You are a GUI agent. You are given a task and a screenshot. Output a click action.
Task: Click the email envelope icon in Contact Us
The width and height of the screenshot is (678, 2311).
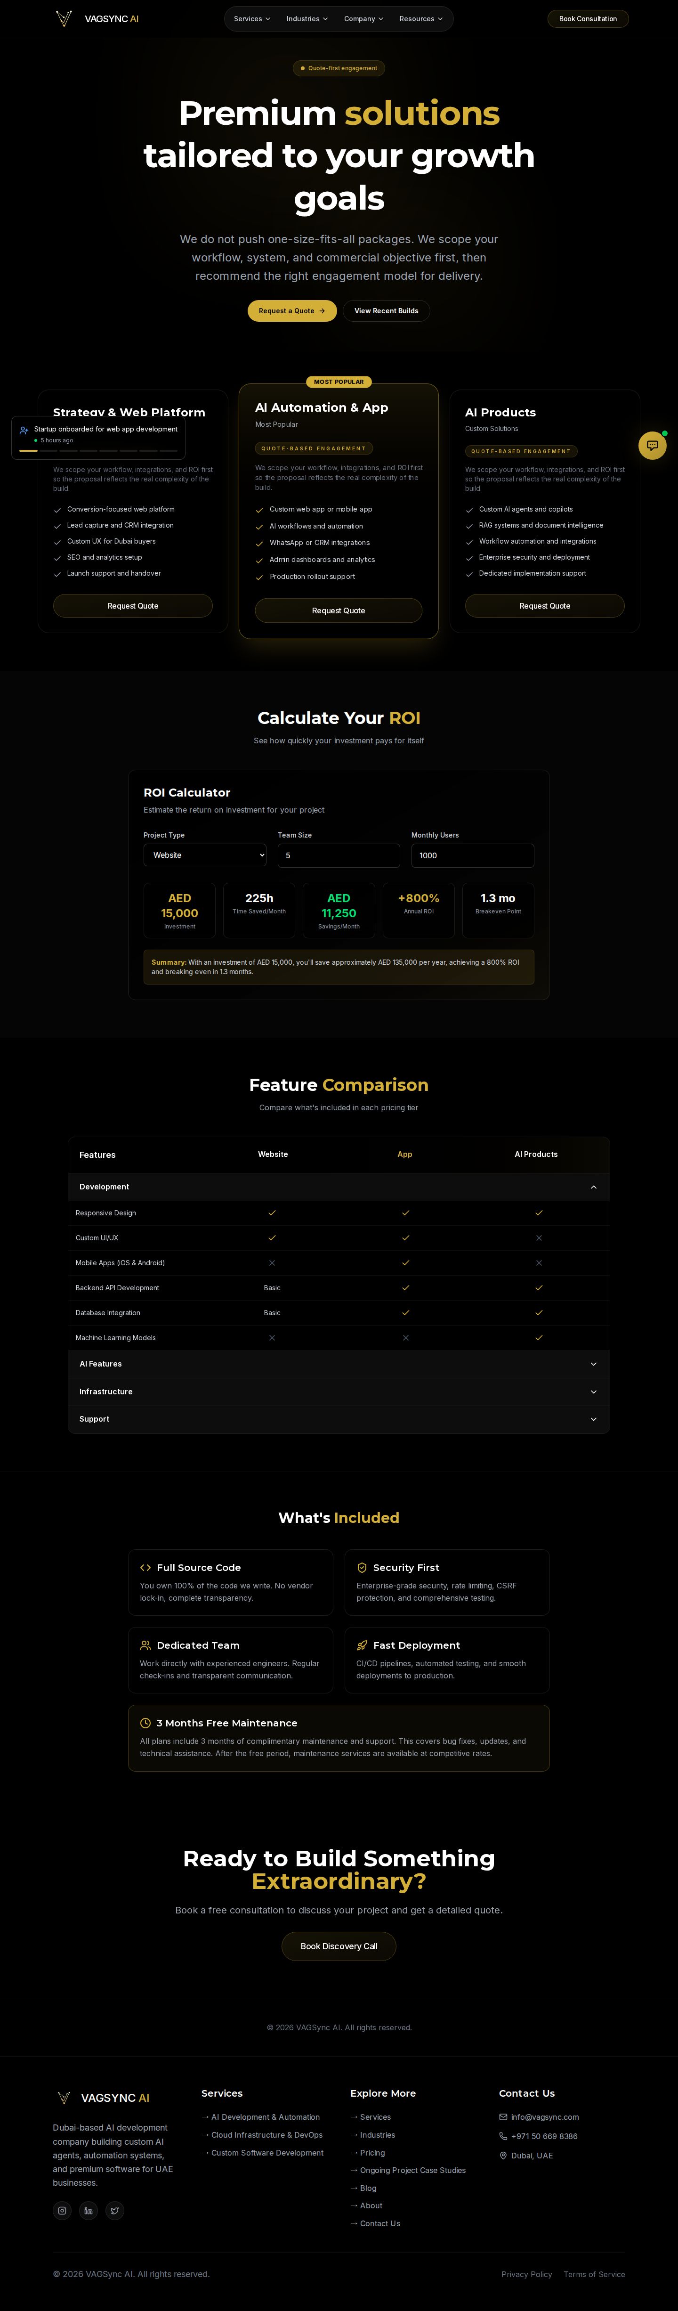503,2117
